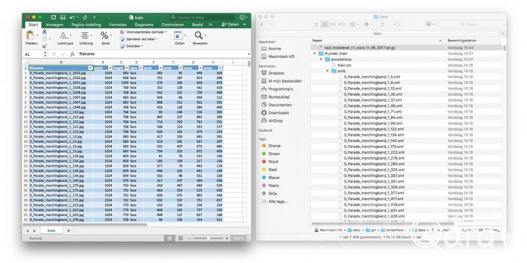Click the fx insert function icon
The image size is (527, 263).
click(x=72, y=54)
